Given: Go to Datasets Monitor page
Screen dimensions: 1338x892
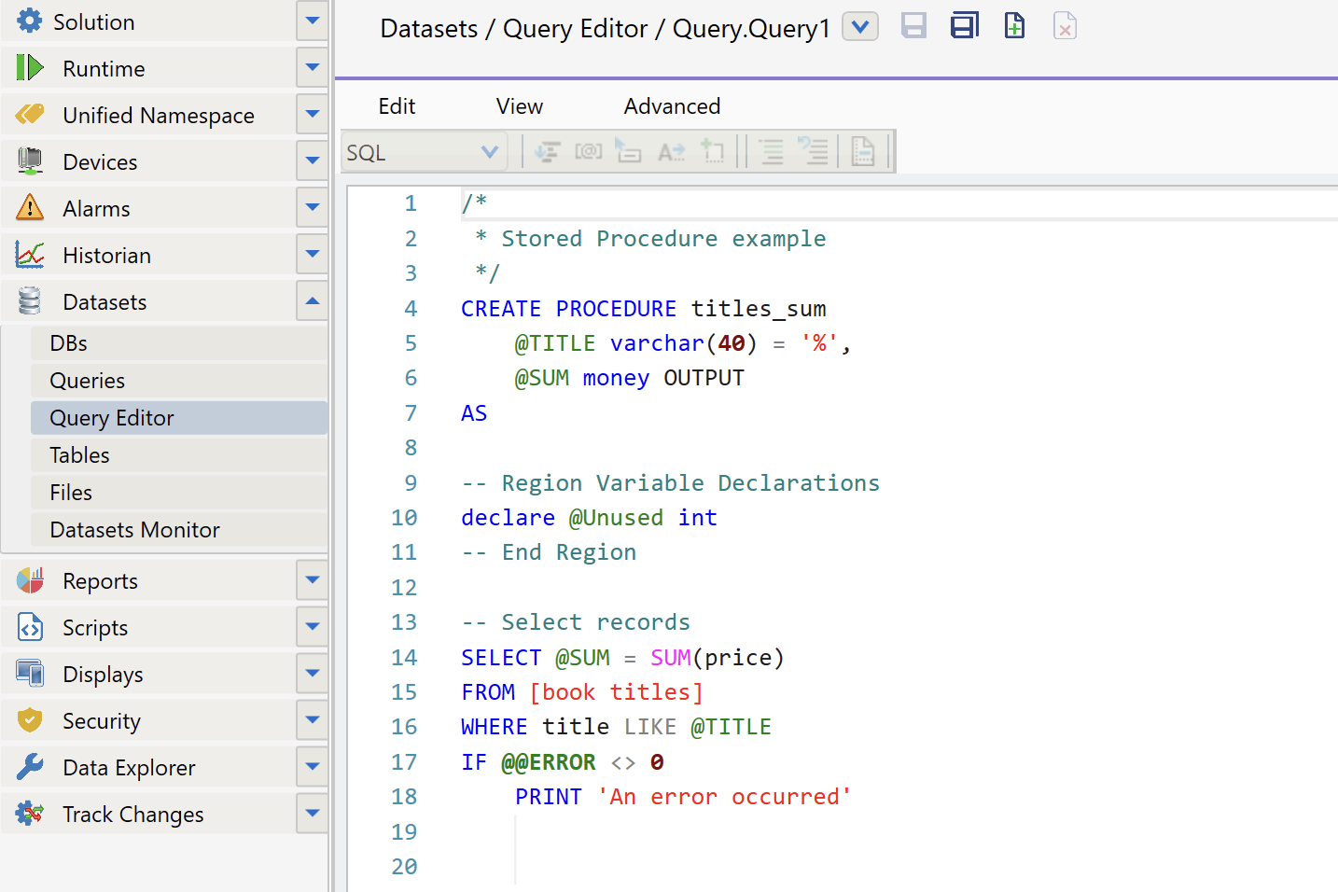Looking at the screenshot, I should point(134,530).
